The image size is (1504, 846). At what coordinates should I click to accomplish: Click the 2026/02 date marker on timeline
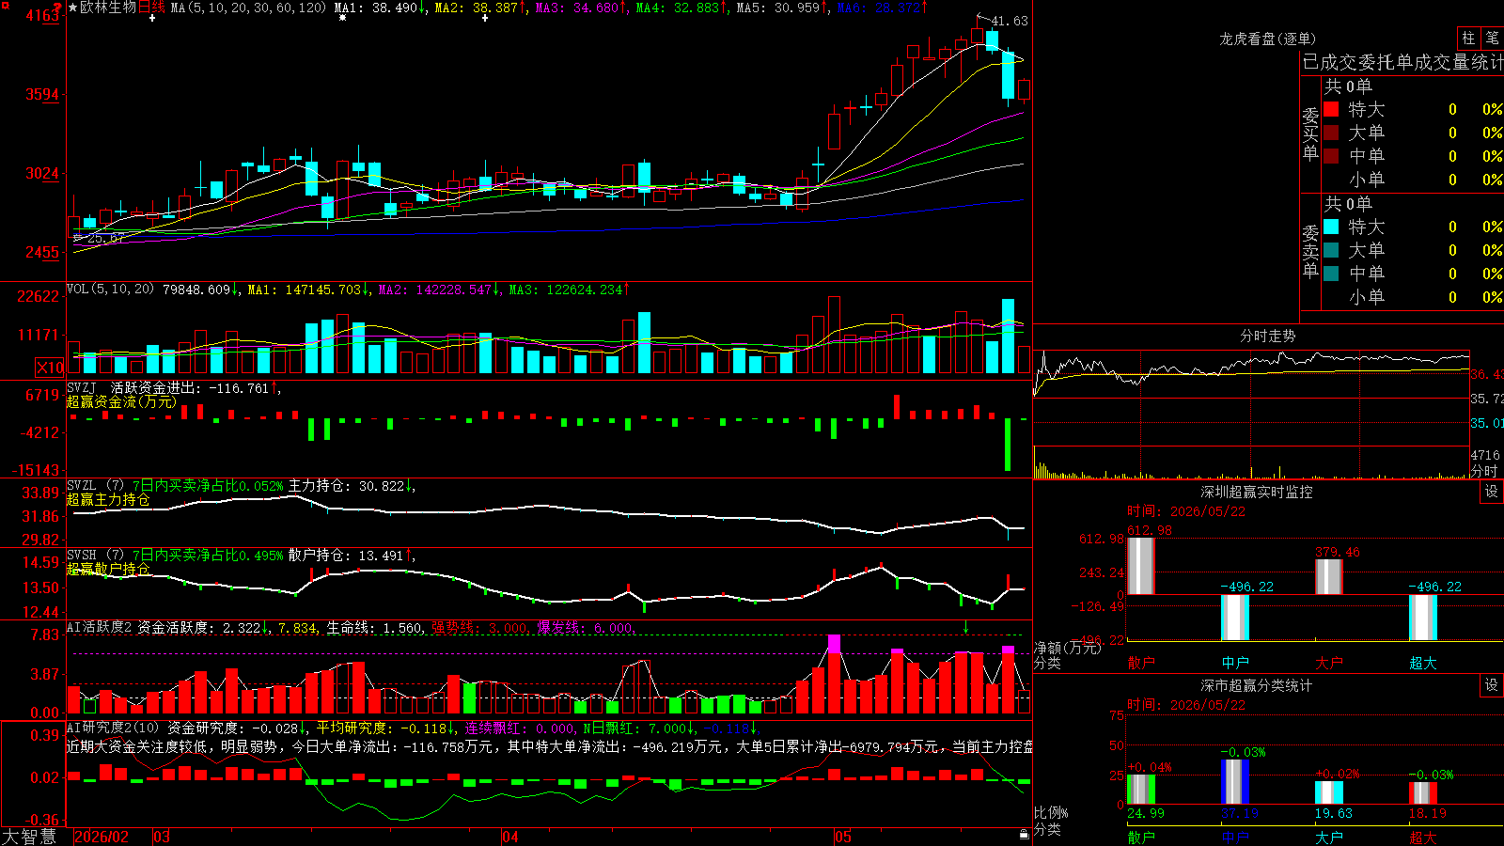tap(102, 837)
